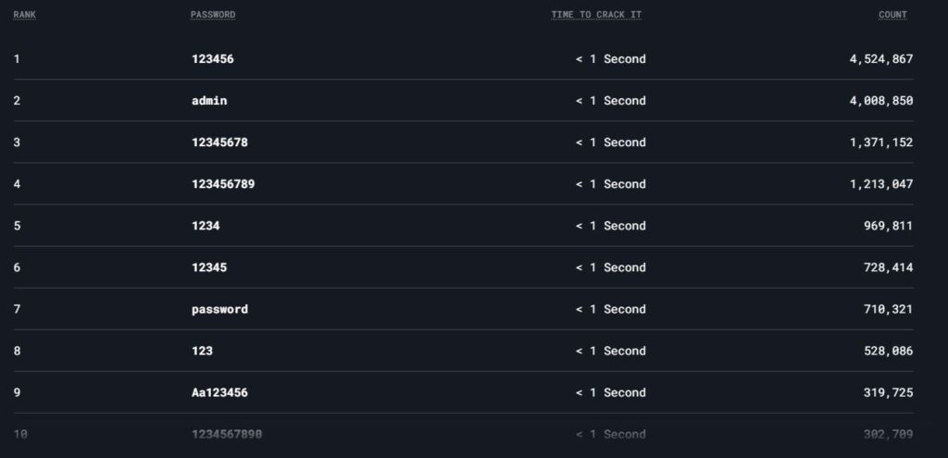Click the count value 319,725

pos(888,392)
